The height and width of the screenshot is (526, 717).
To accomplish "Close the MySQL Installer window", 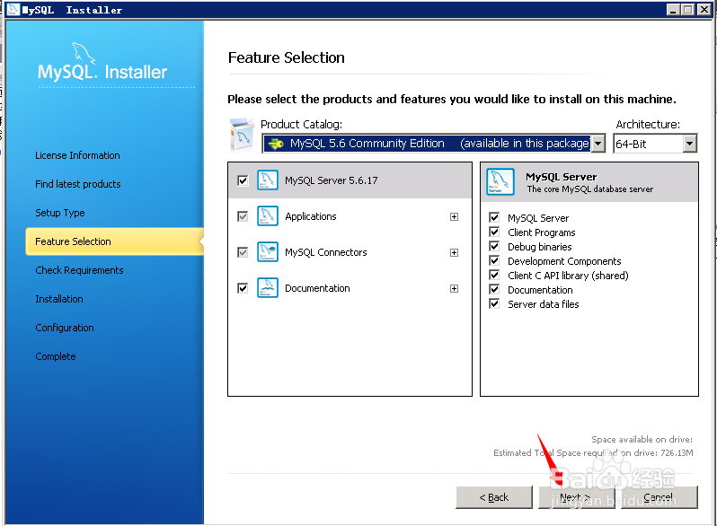I will (704, 10).
